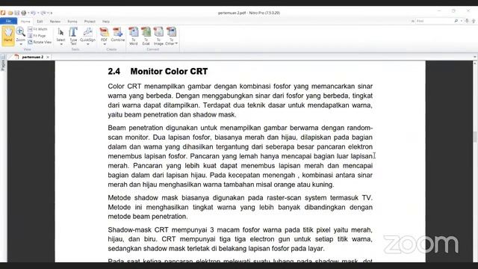Click Rotate View option
This screenshot has width=478, height=269.
pyautogui.click(x=40, y=42)
